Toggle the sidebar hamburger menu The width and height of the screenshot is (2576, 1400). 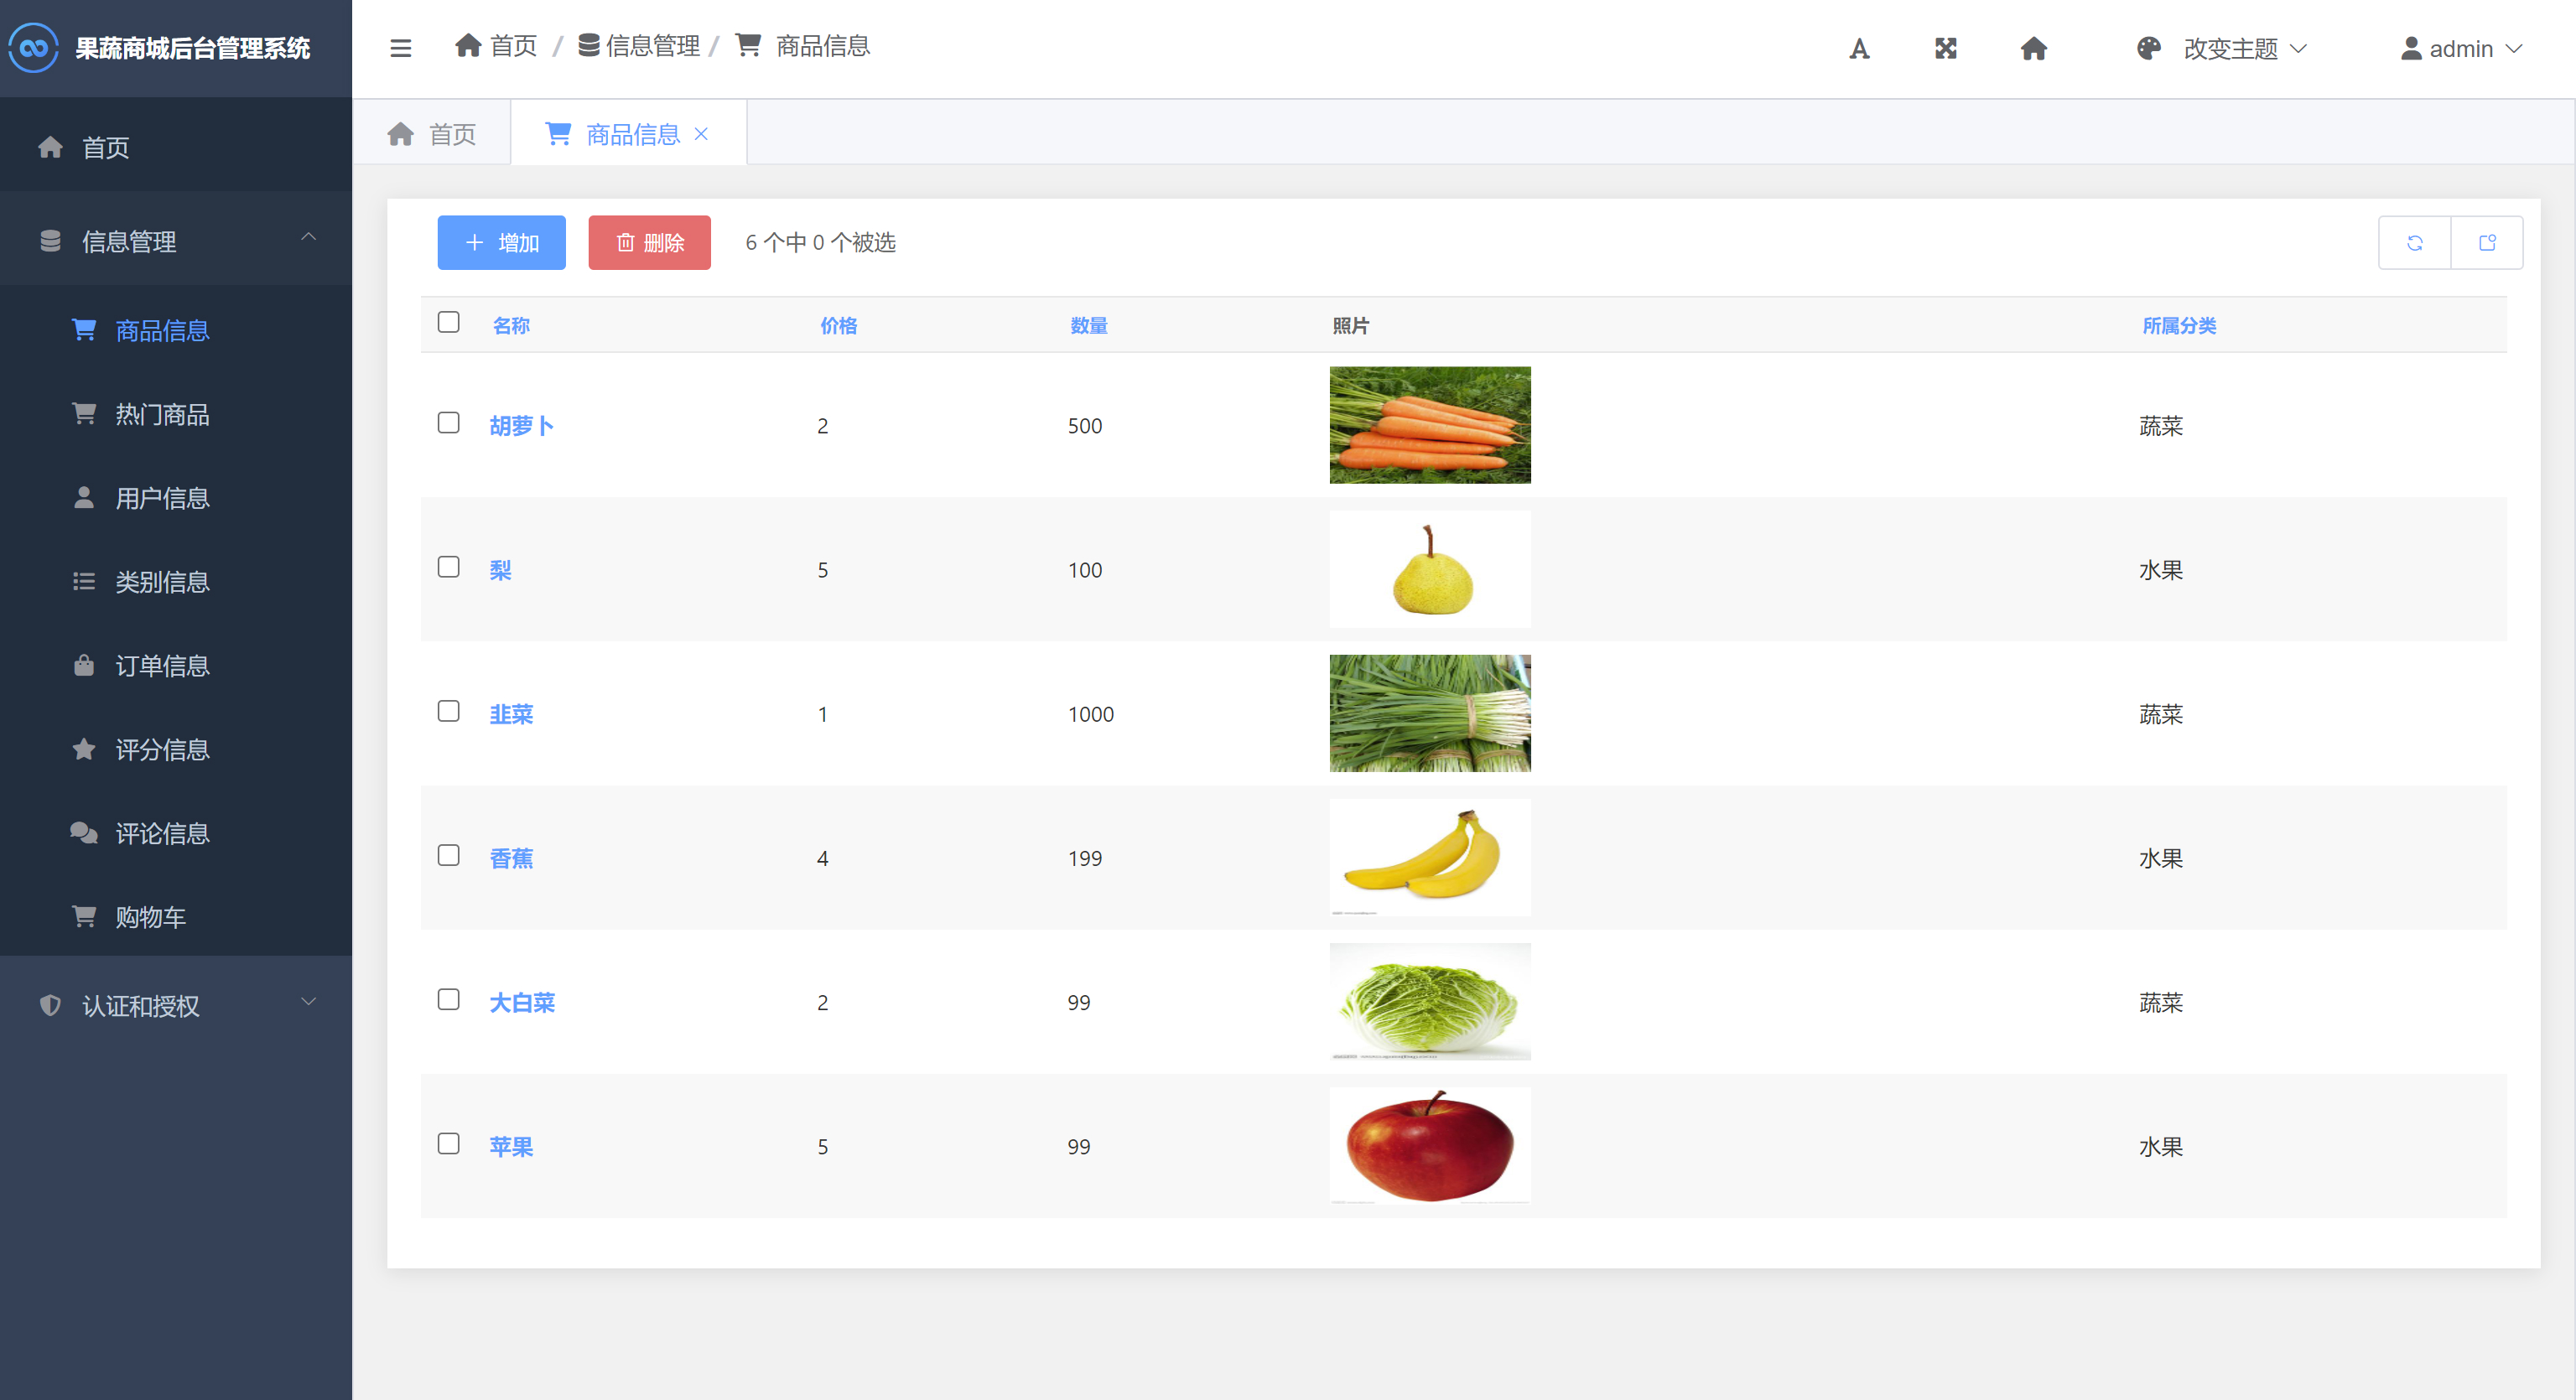(x=401, y=47)
